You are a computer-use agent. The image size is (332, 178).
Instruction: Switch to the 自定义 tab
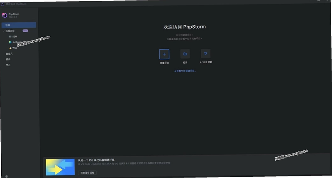pos(9,54)
